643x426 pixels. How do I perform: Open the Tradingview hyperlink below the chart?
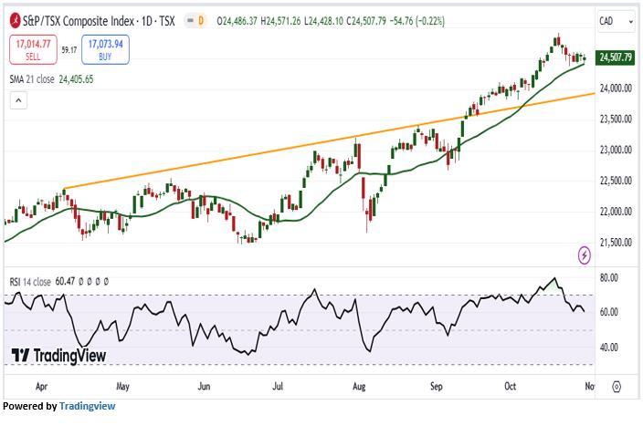coord(88,406)
